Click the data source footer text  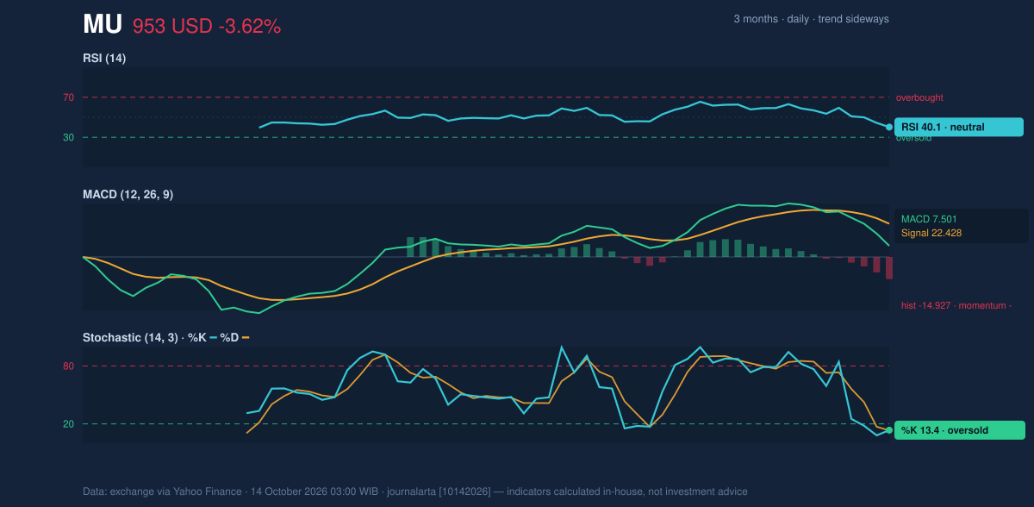tap(415, 491)
